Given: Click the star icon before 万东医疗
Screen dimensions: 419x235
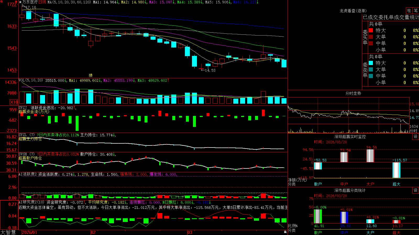Looking at the screenshot, I should click(20, 2).
